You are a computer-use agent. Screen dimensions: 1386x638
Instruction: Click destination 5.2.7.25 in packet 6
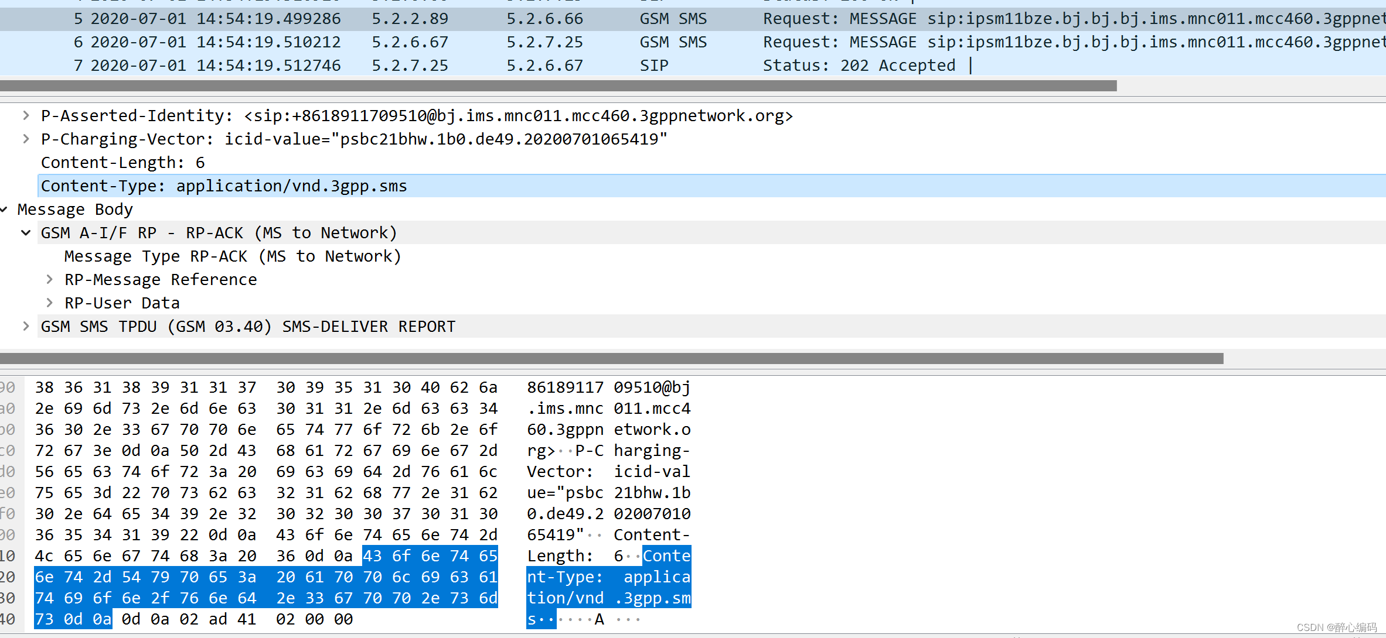click(544, 42)
